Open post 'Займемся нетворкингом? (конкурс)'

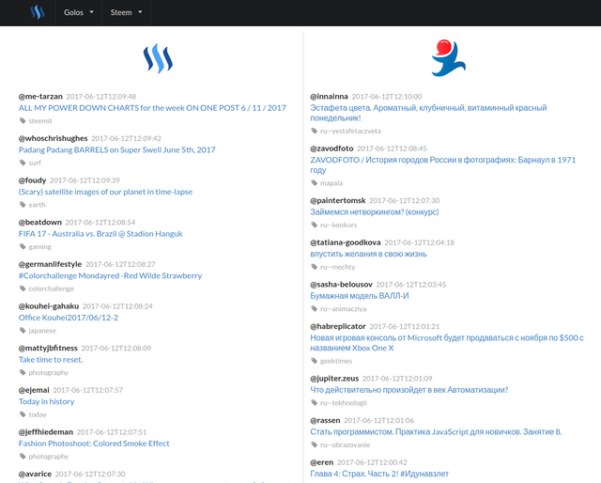(x=375, y=211)
